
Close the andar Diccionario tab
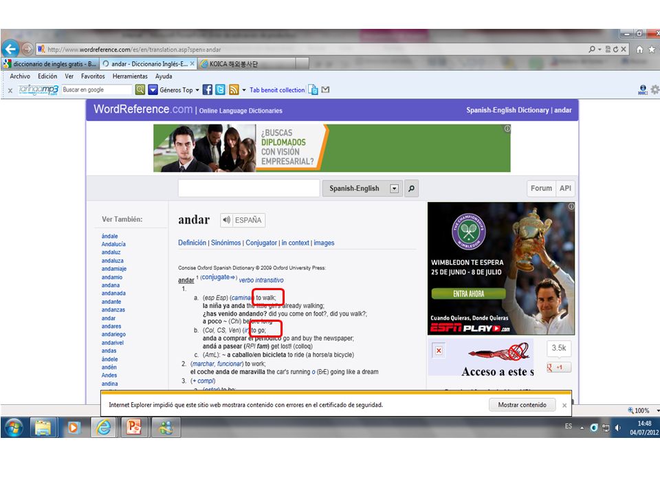click(x=192, y=63)
